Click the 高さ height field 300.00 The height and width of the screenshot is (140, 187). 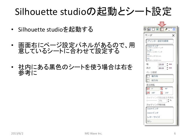tap(161, 68)
